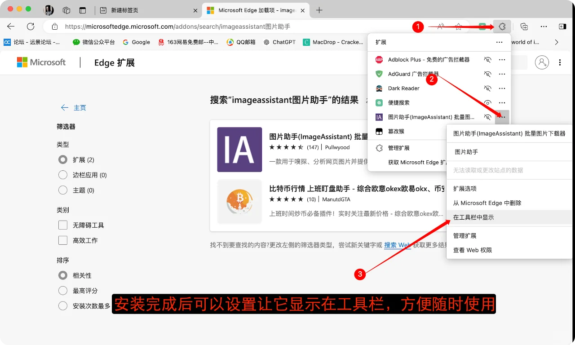This screenshot has height=345, width=575.
Task: Select the 最高评分 sorting radio button
Action: [62, 290]
